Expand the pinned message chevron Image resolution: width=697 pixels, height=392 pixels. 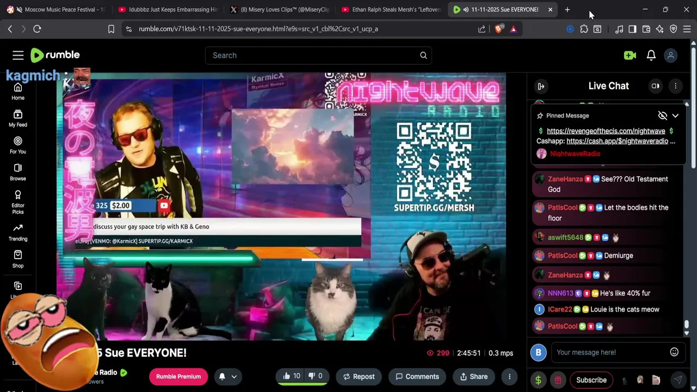click(x=675, y=115)
